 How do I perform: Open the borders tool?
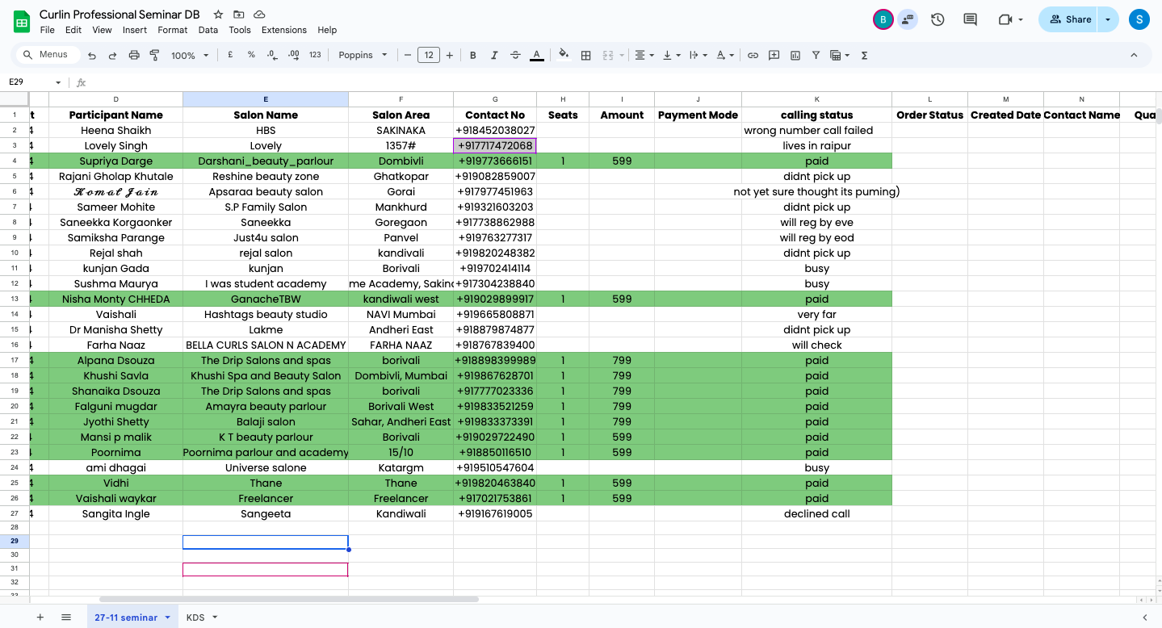click(586, 56)
